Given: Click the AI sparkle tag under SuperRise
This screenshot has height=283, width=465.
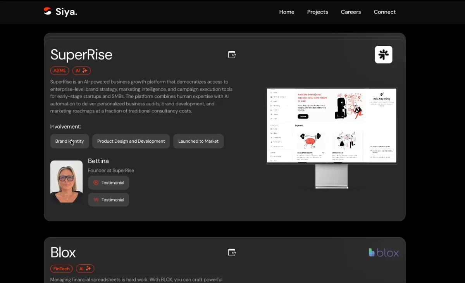Looking at the screenshot, I should 81,71.
